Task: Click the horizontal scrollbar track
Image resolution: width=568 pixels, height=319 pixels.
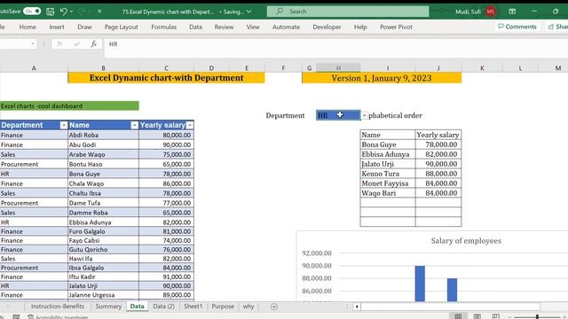Action: point(450,307)
